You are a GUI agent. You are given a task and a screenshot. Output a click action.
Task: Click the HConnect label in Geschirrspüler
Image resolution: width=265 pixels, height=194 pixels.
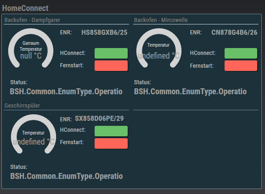[x=73, y=130]
